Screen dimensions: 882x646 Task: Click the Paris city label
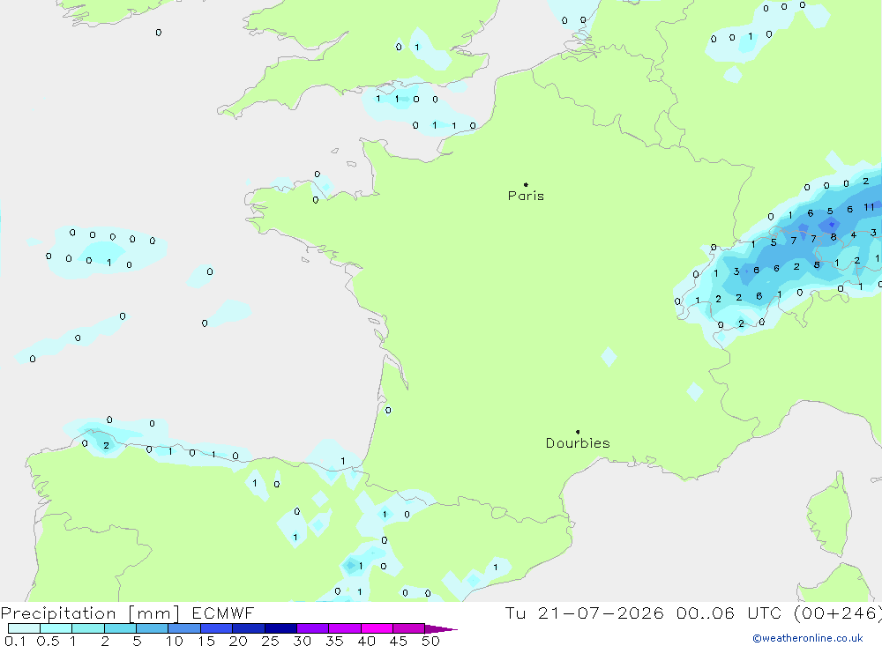[526, 196]
